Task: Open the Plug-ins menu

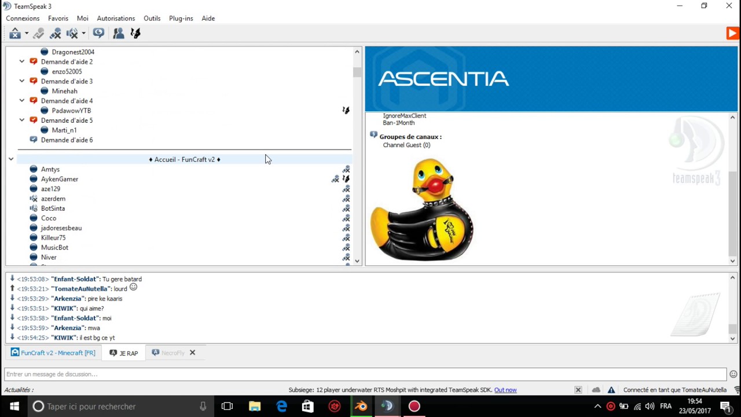Action: [181, 19]
